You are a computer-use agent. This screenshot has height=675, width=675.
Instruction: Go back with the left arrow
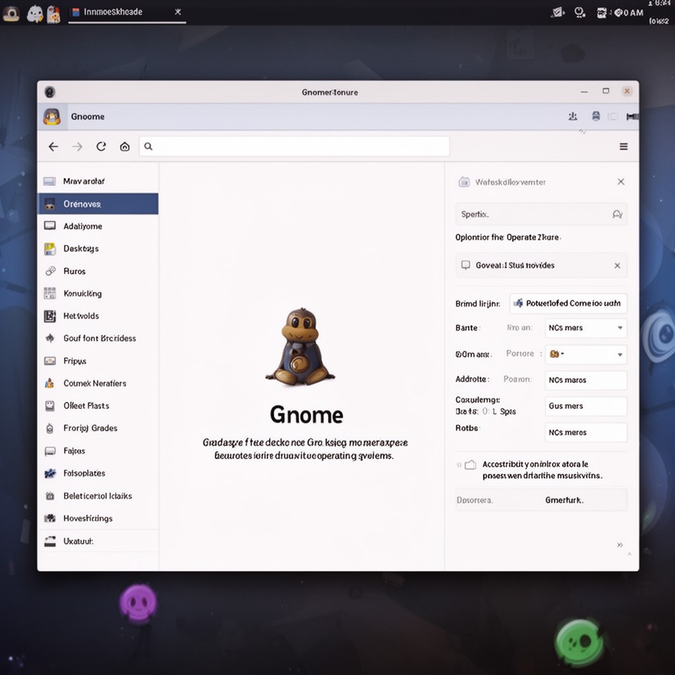53,147
